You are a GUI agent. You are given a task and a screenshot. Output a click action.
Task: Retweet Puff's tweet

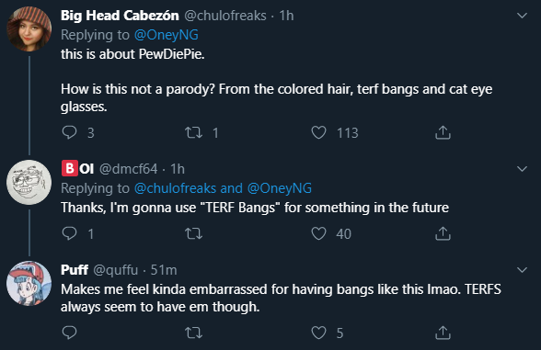(193, 333)
